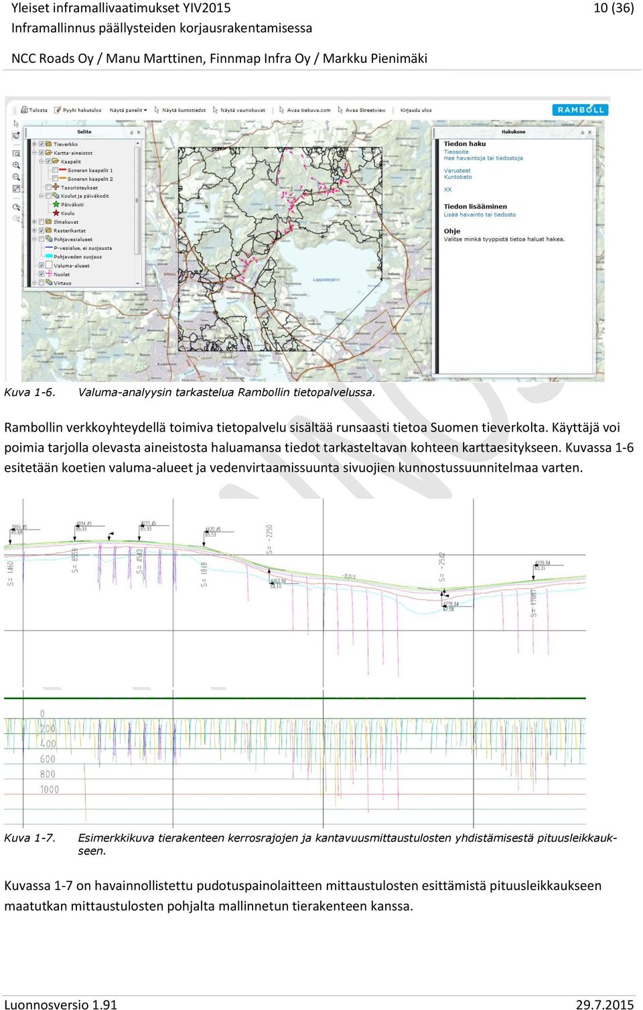This screenshot has width=643, height=1010.
Task: Toggle the Virtaus layer checkbox
Action: pyautogui.click(x=42, y=283)
